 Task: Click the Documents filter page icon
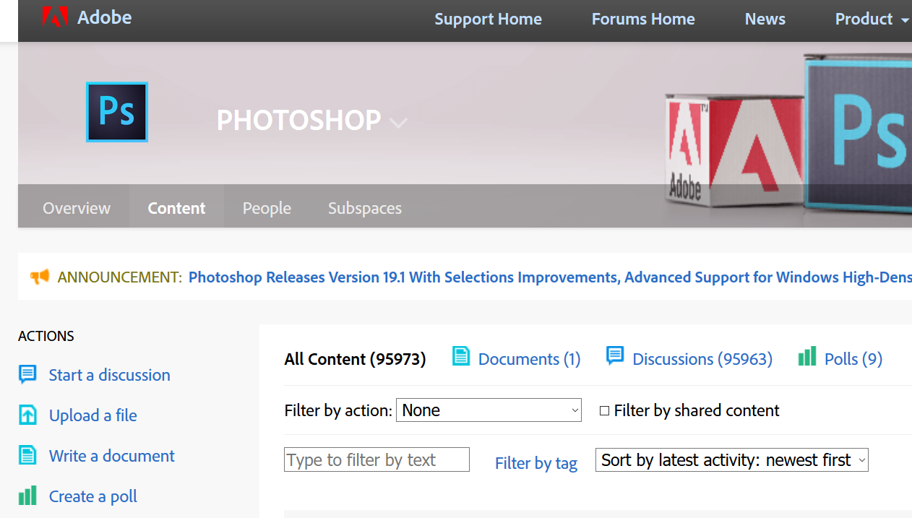coord(460,356)
